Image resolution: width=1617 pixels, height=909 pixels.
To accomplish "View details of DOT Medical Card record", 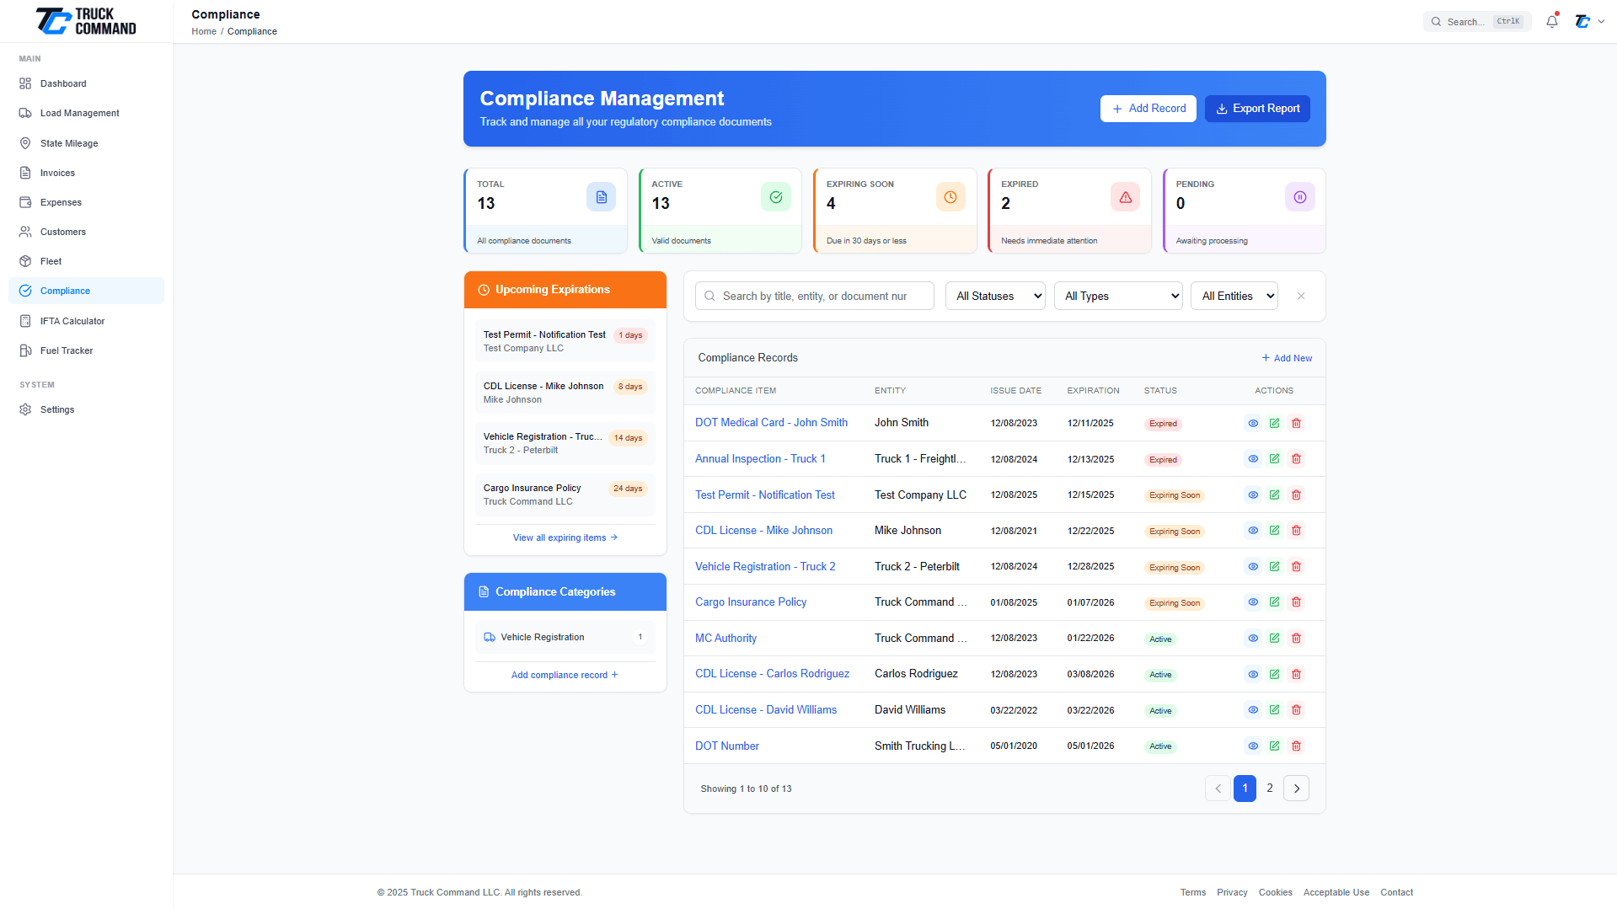I will (1253, 423).
